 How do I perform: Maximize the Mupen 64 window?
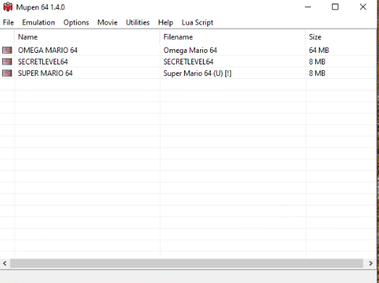(335, 7)
